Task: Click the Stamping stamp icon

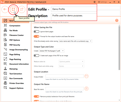Action: pyautogui.click(x=5, y=69)
